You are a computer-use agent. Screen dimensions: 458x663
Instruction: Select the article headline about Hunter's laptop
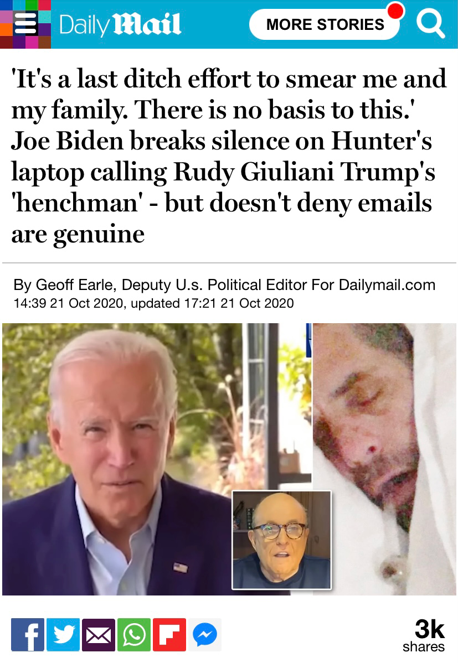pos(229,156)
